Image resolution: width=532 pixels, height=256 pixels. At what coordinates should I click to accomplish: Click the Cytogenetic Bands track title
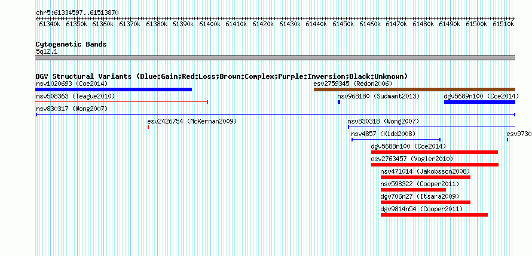coord(71,44)
